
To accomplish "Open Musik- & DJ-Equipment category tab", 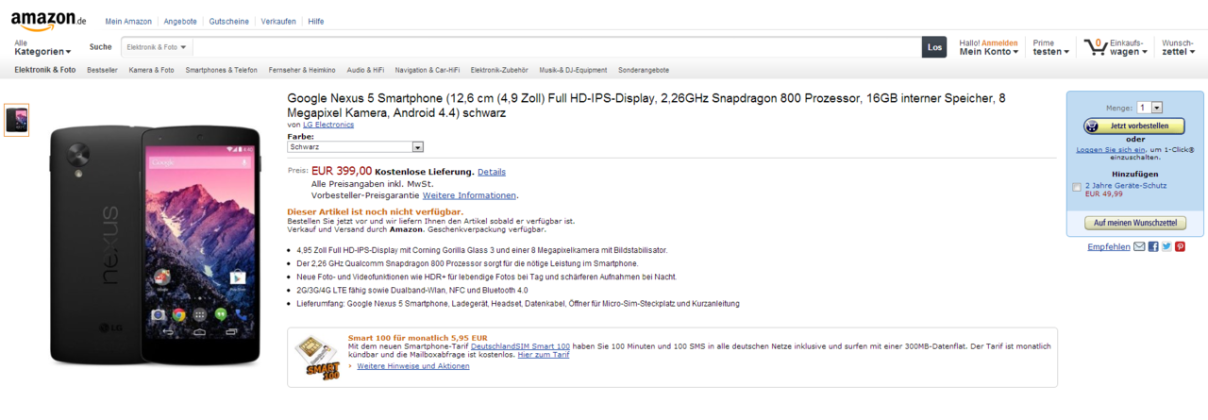I will [x=573, y=70].
